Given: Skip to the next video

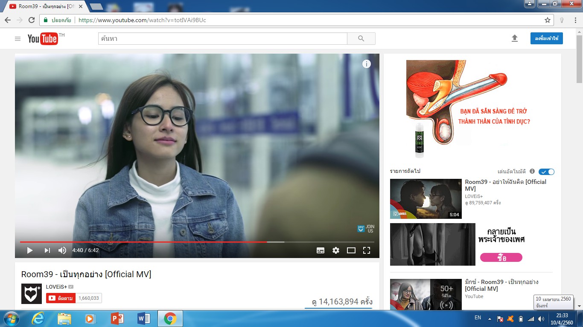Looking at the screenshot, I should point(47,250).
